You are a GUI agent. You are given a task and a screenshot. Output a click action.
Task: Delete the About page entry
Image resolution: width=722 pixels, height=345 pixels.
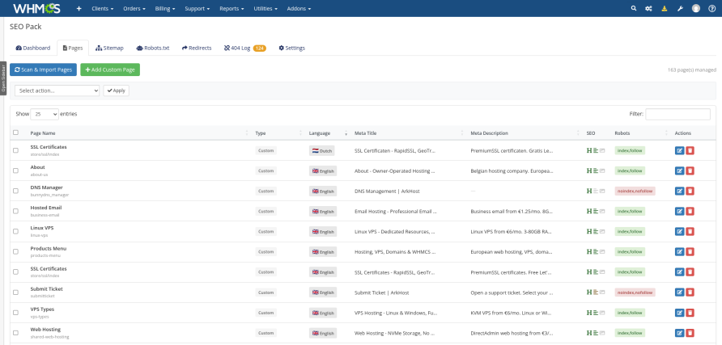click(690, 171)
